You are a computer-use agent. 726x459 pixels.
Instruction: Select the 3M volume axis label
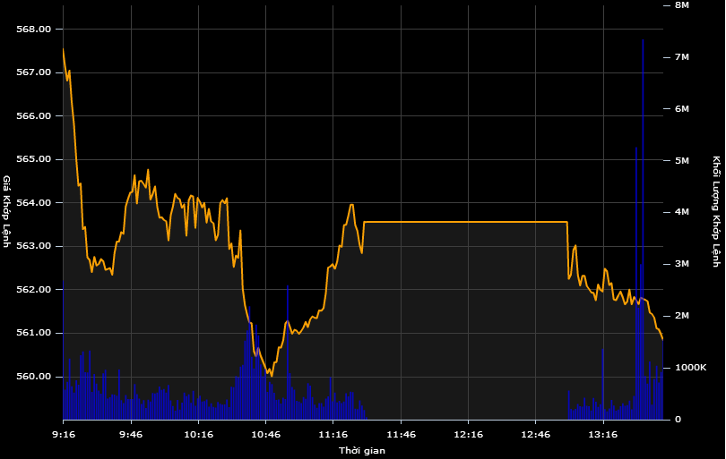point(681,264)
